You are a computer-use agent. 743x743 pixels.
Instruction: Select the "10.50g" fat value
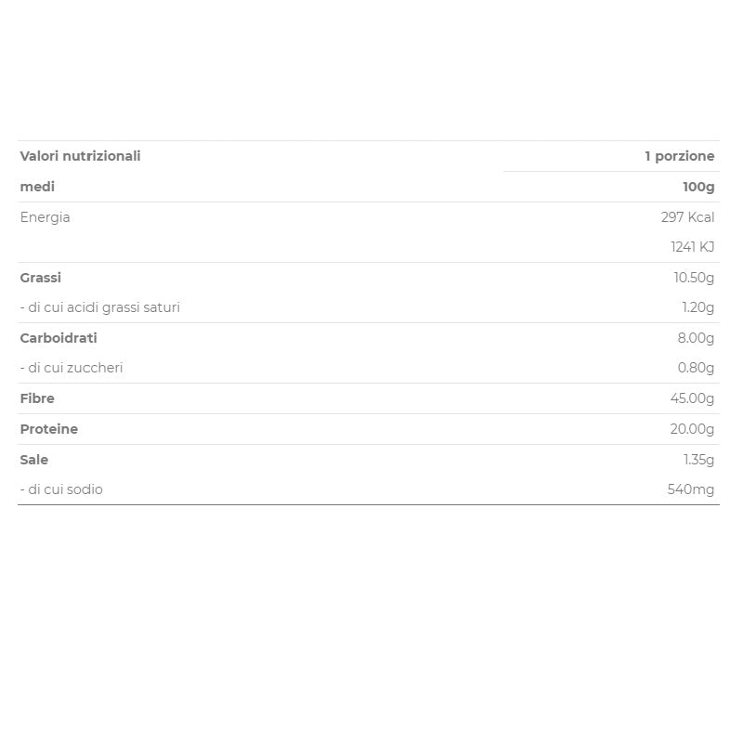coord(694,278)
